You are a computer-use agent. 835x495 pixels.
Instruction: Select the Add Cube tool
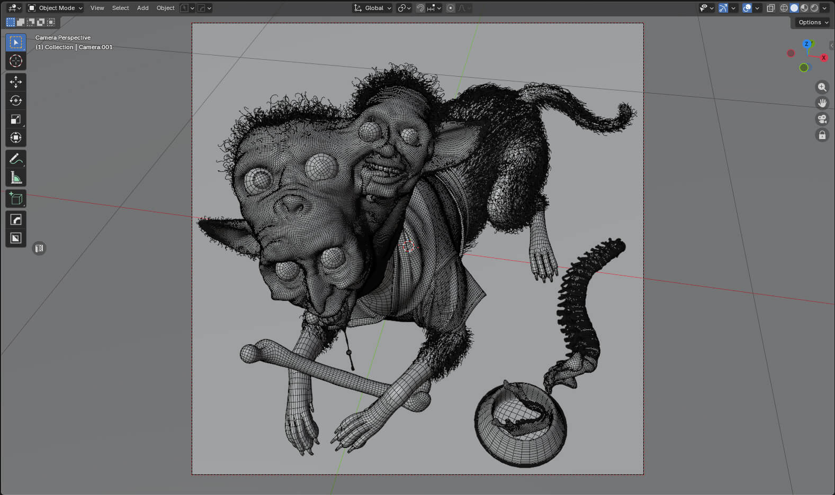(16, 199)
